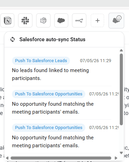Click the horizontal scrollbar thumb
The image size is (129, 162).
tap(61, 158)
